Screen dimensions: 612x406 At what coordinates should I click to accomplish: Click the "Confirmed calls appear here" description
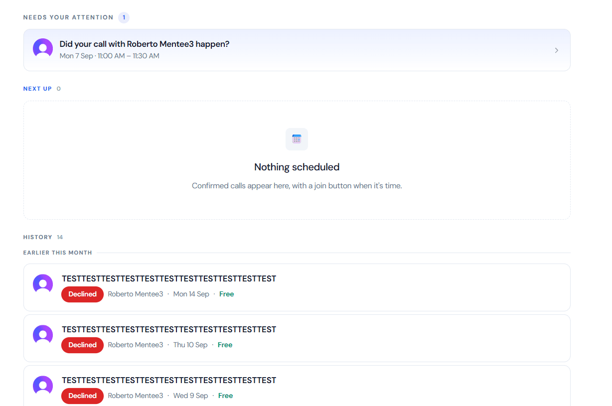[x=297, y=186]
